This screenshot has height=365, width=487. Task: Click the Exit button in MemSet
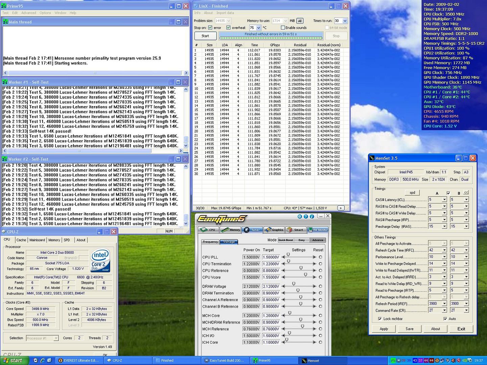(461, 329)
